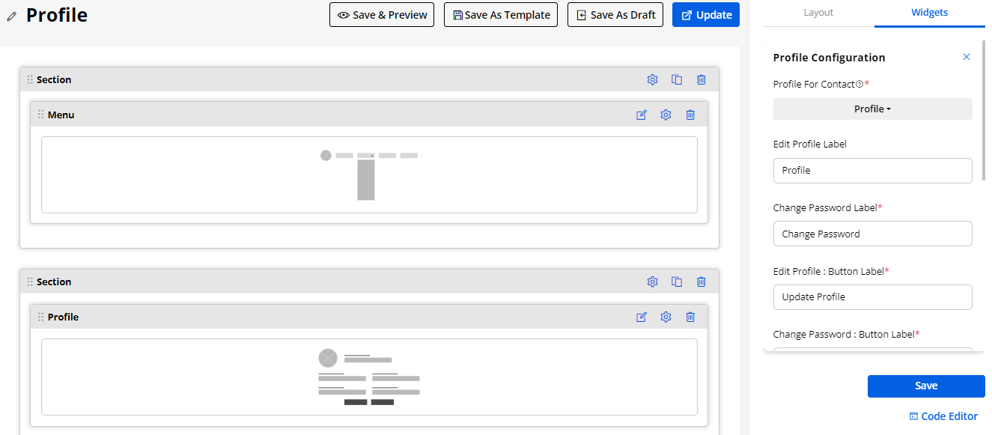Click the Profile widget preview thumbnail
The height and width of the screenshot is (435, 992).
point(369,377)
